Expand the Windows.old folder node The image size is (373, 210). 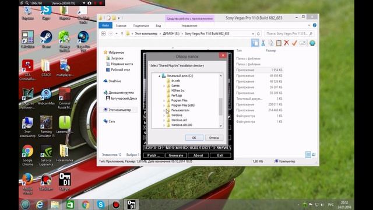tap(164, 120)
